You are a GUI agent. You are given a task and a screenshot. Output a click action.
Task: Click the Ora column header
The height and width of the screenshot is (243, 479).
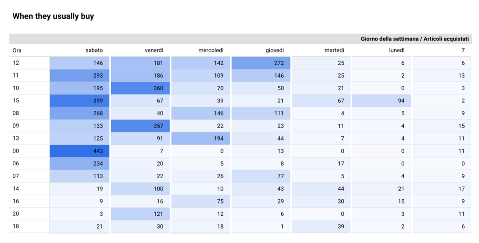17,50
